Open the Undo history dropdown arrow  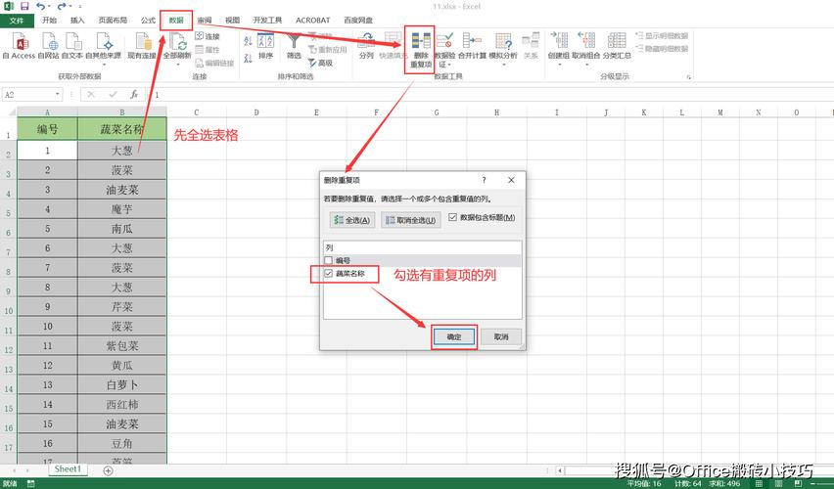click(x=50, y=7)
